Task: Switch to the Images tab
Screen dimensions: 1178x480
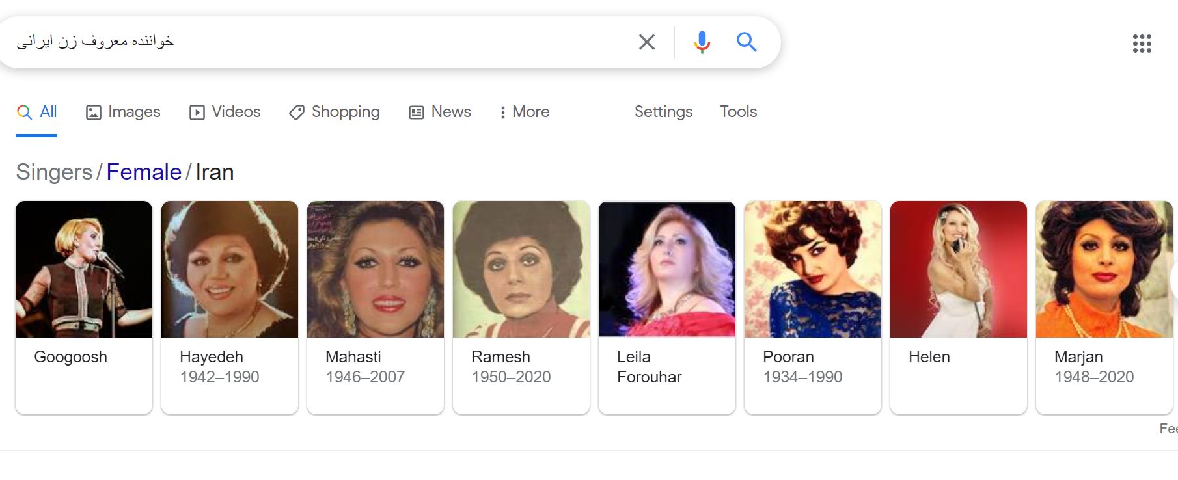Action: point(133,111)
